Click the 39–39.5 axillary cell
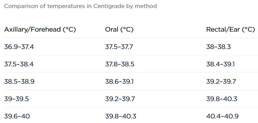This screenshot has height=123, width=258. (16, 99)
